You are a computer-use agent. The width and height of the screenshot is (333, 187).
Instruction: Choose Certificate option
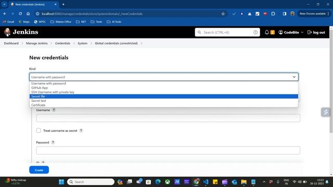[164, 105]
